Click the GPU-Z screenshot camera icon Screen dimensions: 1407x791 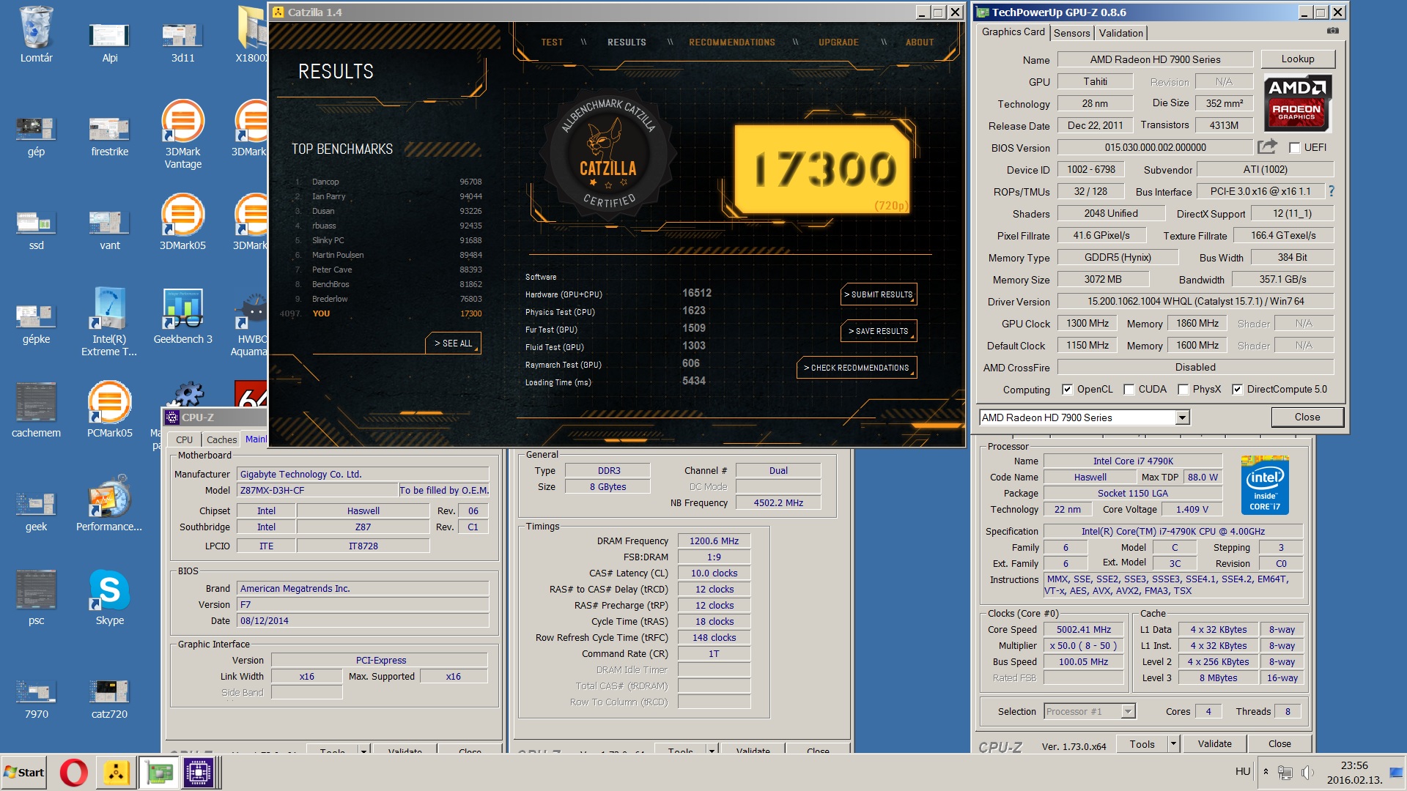(x=1332, y=31)
